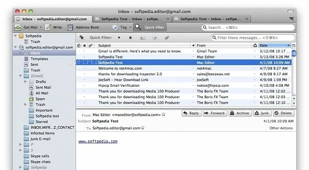Image resolution: width=309 pixels, height=170 pixels.
Task: Open the Address Book
Action: point(83,27)
